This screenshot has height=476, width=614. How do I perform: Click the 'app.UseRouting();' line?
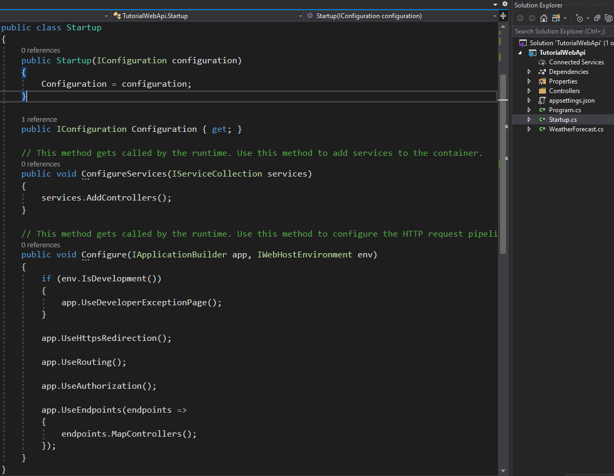coord(84,362)
